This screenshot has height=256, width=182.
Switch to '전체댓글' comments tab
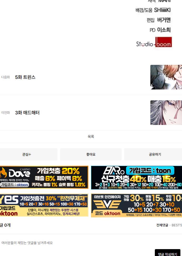point(162,225)
